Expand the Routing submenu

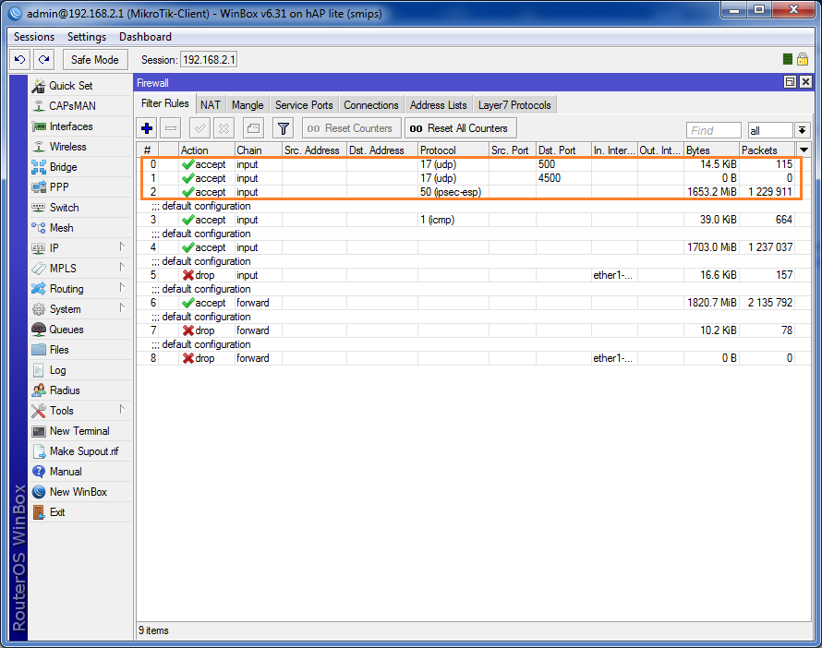(66, 289)
